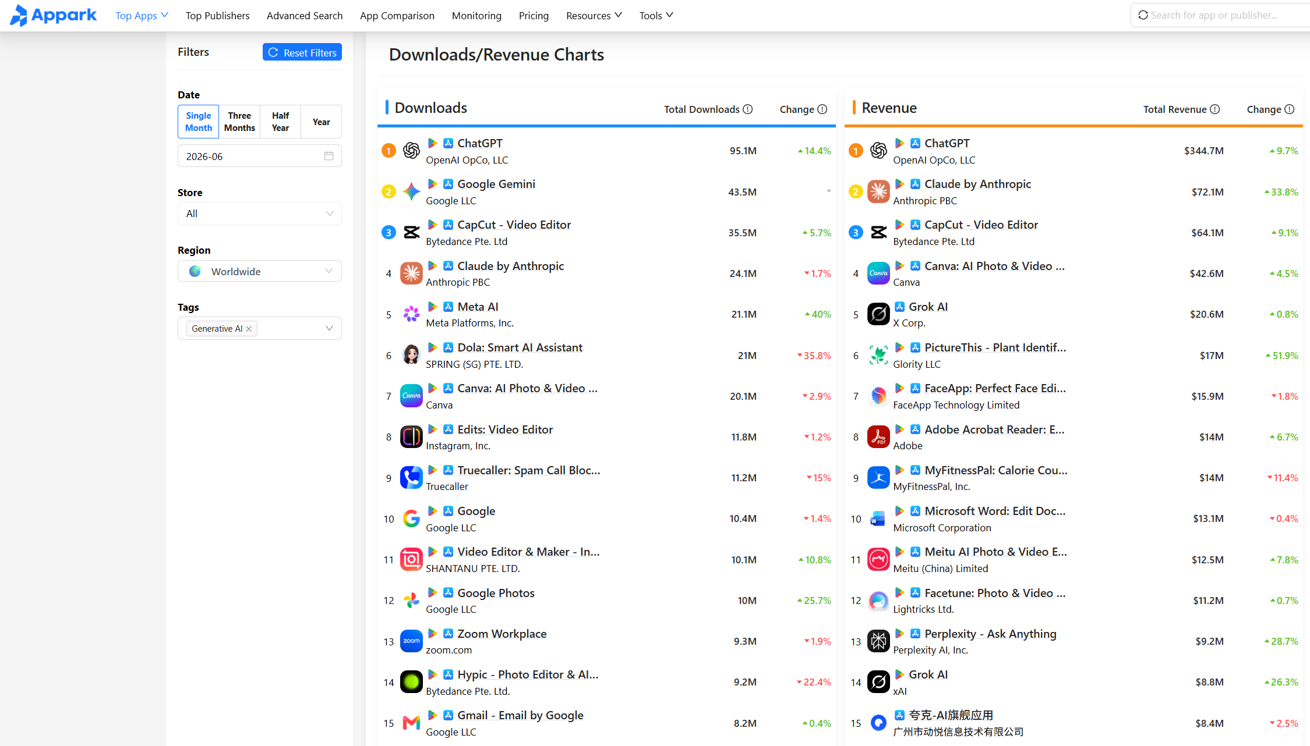The height and width of the screenshot is (746, 1310).
Task: Open Perplexity - Ask Anything link
Action: 991,634
